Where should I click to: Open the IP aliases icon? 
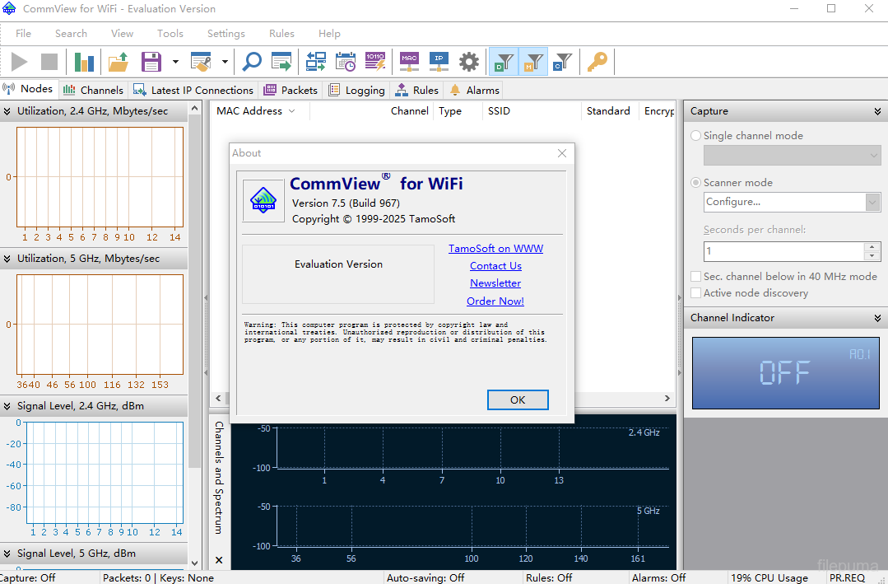(439, 61)
